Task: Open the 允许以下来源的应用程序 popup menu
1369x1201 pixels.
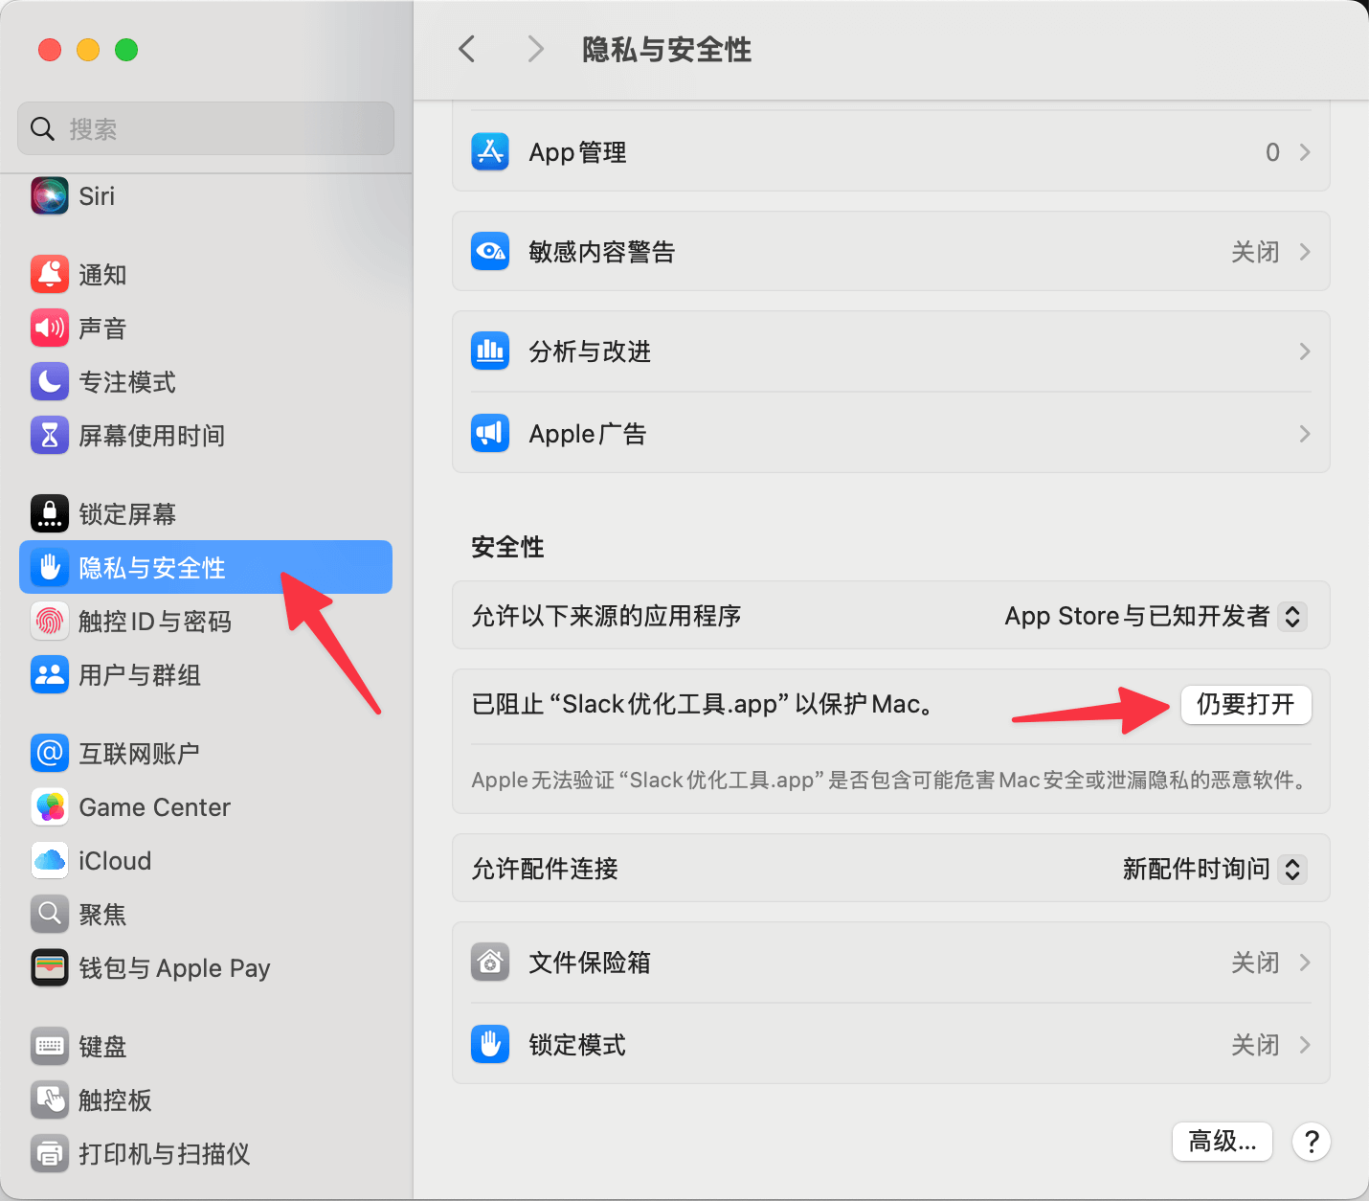Action: (x=1292, y=616)
